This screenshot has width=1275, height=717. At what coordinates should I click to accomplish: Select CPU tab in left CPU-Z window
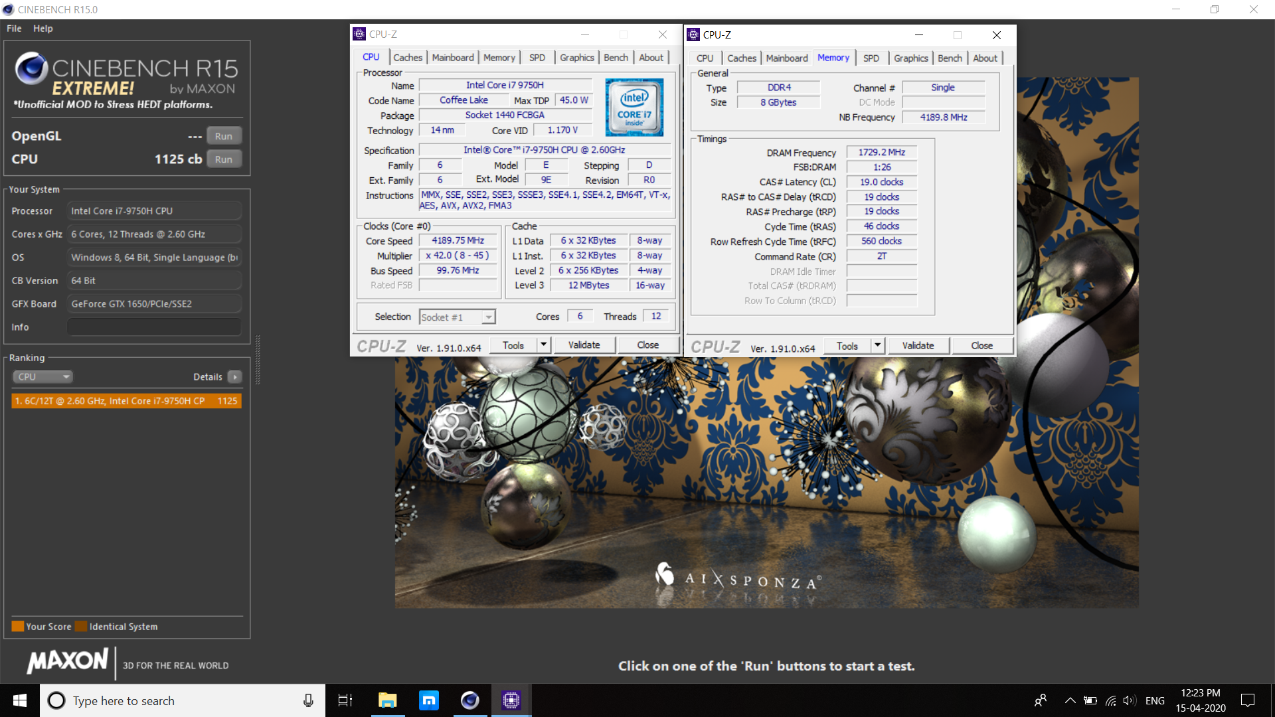coord(371,57)
